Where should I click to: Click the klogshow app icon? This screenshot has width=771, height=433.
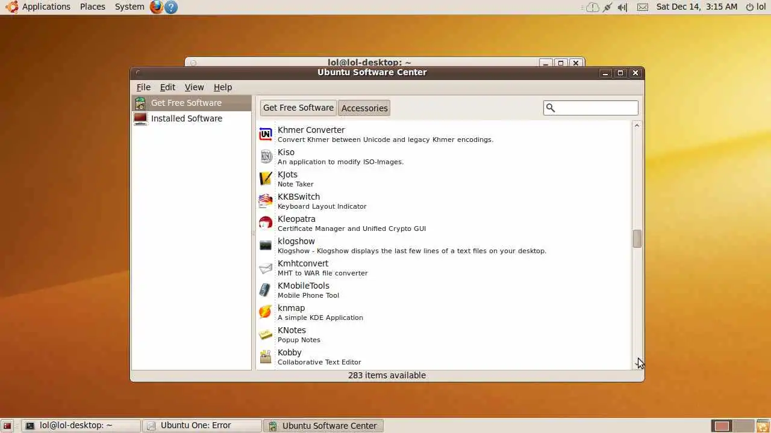click(266, 245)
